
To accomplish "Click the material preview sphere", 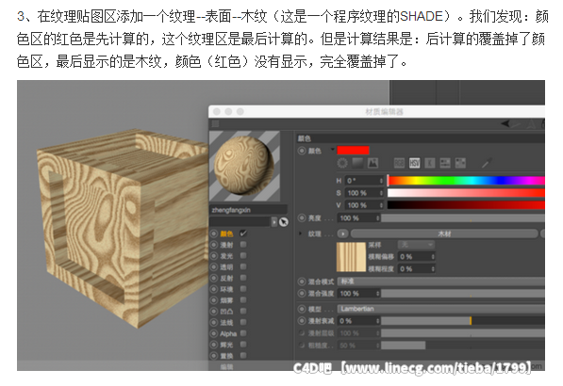I will coord(244,166).
